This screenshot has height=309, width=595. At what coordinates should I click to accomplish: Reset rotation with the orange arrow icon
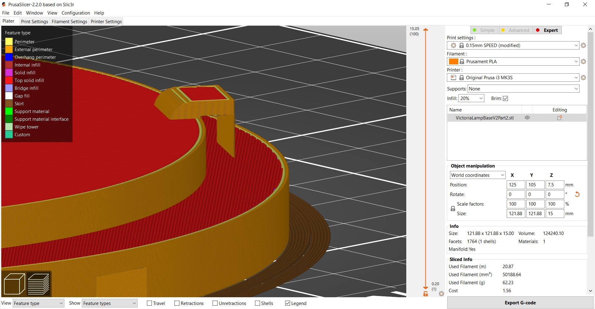pos(577,194)
